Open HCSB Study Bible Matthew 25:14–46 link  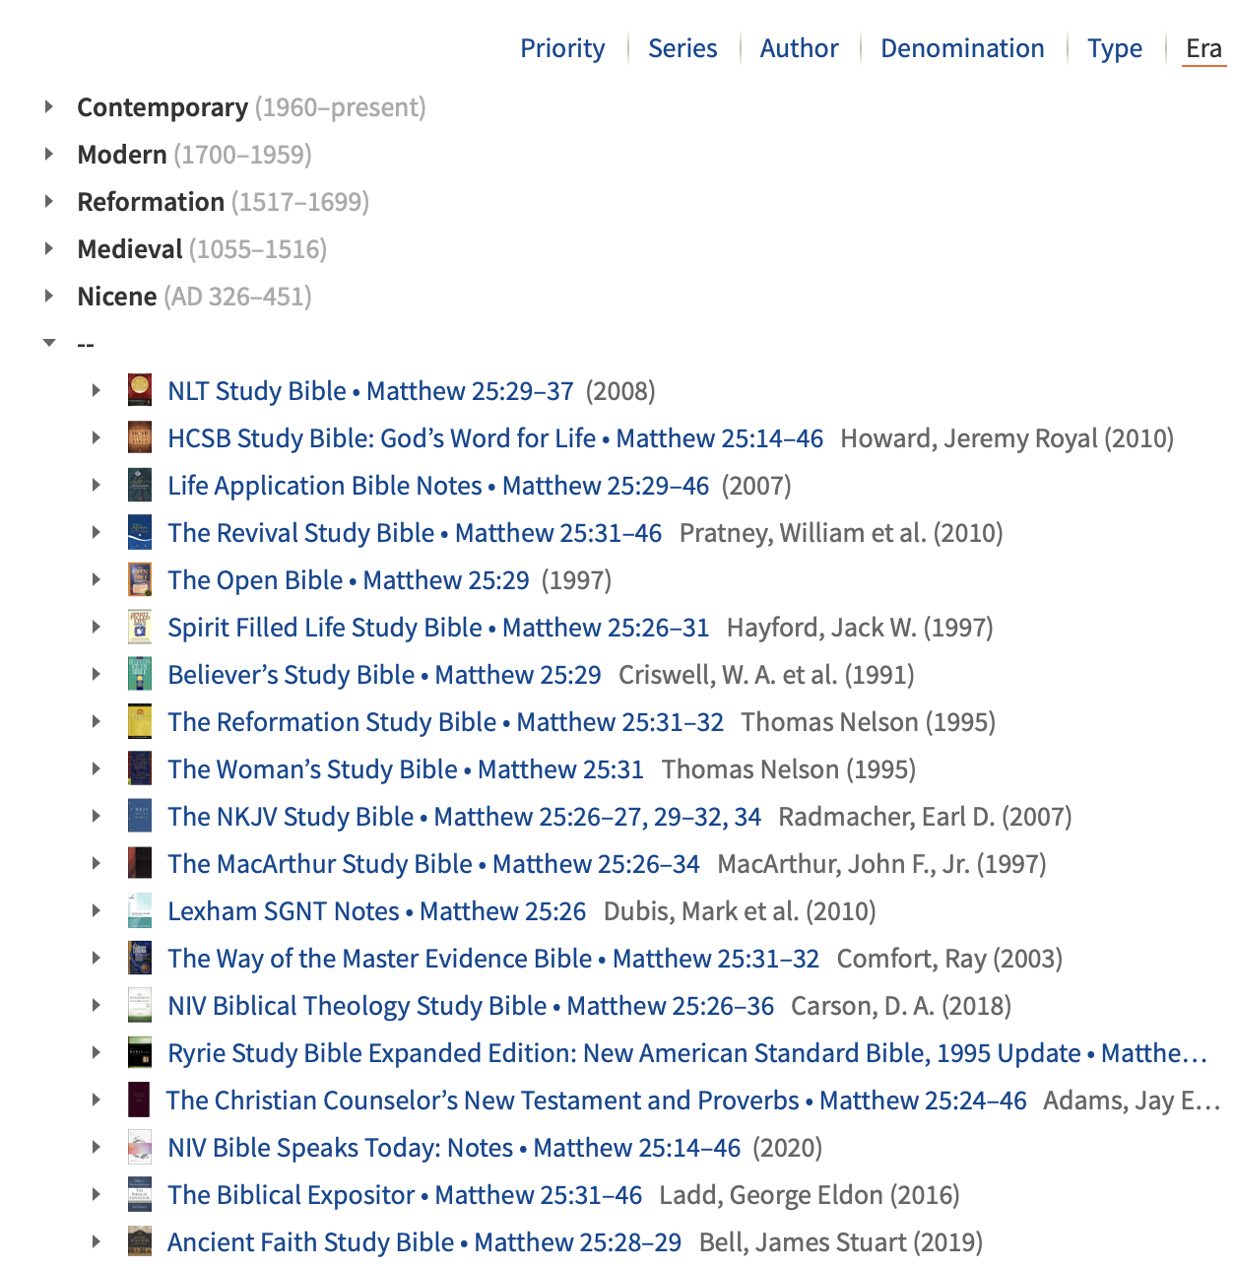[x=495, y=438]
